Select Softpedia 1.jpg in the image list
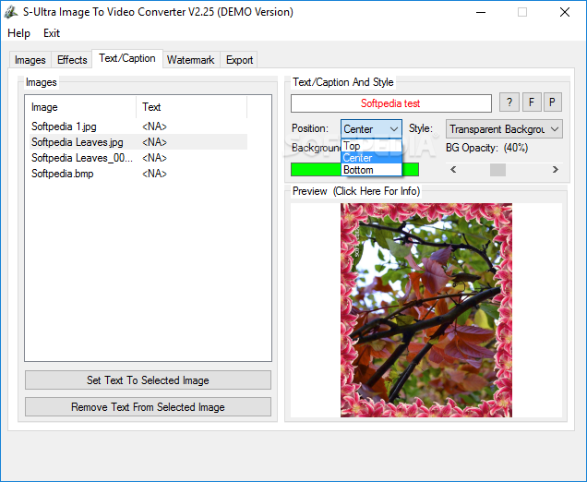Image resolution: width=587 pixels, height=482 pixels. pos(138,127)
